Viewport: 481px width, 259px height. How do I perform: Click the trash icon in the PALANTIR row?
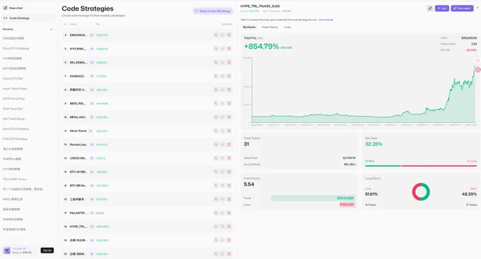point(229,212)
